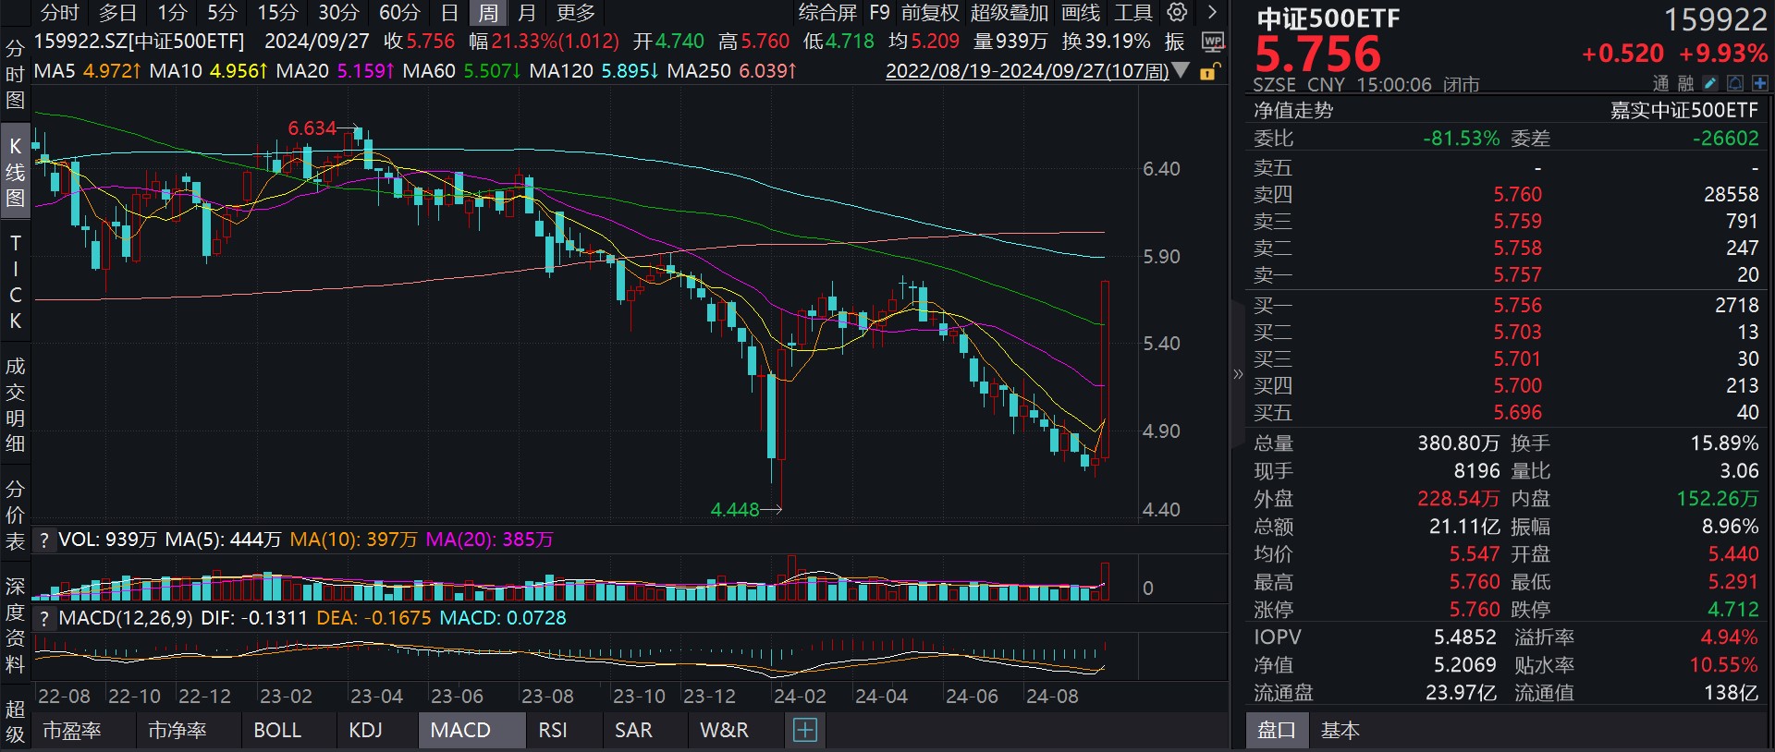Click the 振 amplitude label in the header

(1175, 42)
